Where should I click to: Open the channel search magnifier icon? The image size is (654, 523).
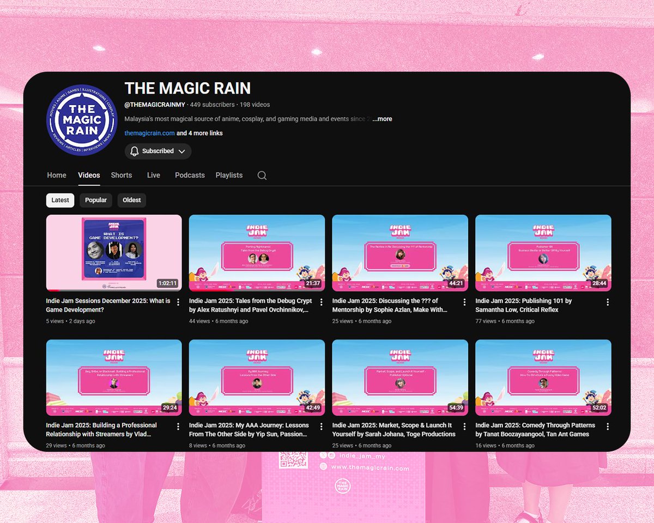(262, 175)
